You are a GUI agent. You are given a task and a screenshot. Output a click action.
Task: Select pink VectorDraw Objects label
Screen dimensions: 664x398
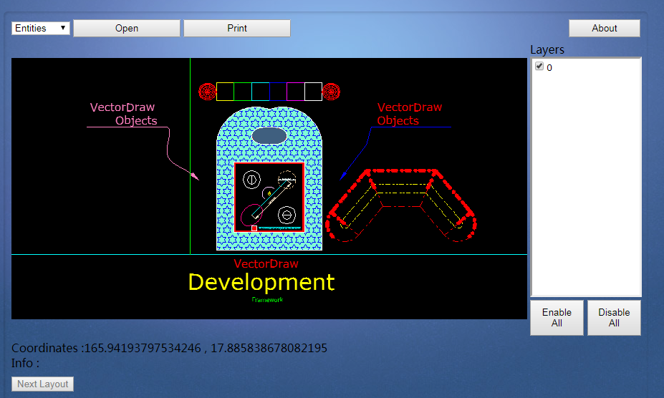pos(123,114)
